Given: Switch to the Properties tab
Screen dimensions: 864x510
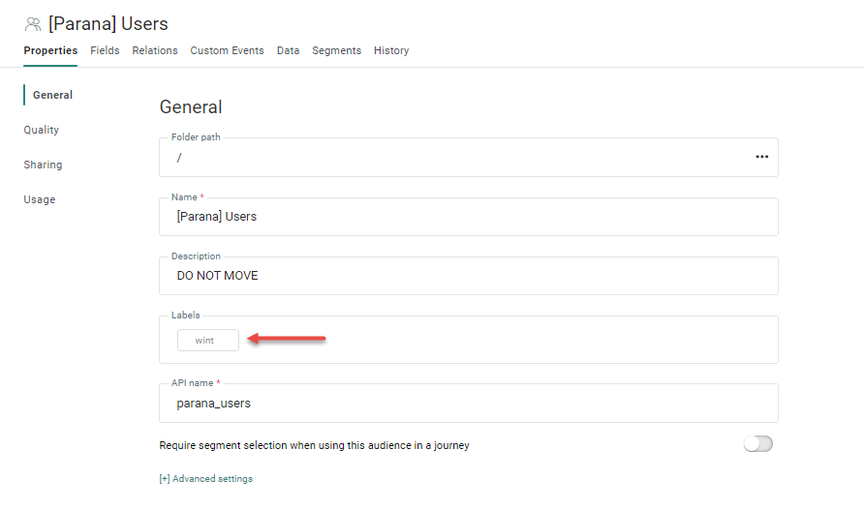Looking at the screenshot, I should (50, 50).
